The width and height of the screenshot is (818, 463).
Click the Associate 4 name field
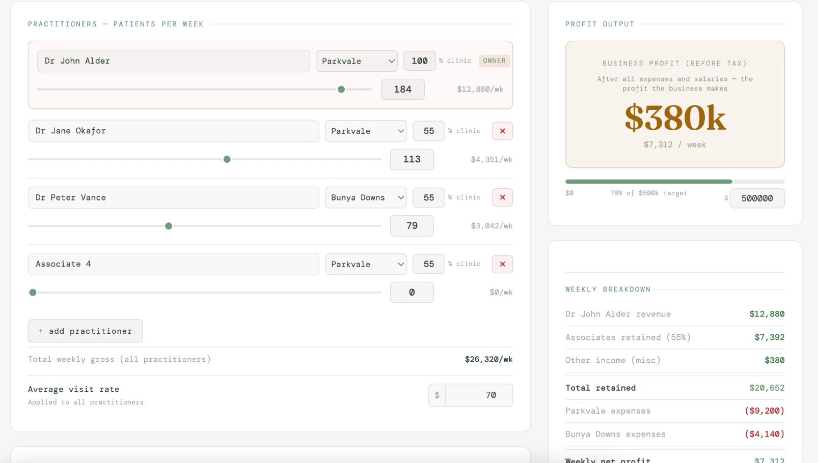pyautogui.click(x=173, y=264)
